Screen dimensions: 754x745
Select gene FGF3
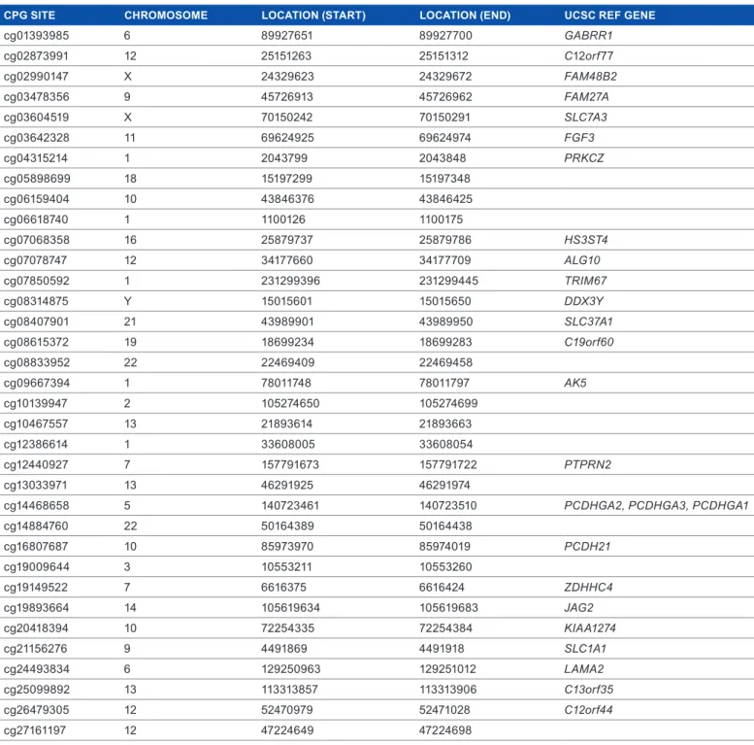coord(579,138)
